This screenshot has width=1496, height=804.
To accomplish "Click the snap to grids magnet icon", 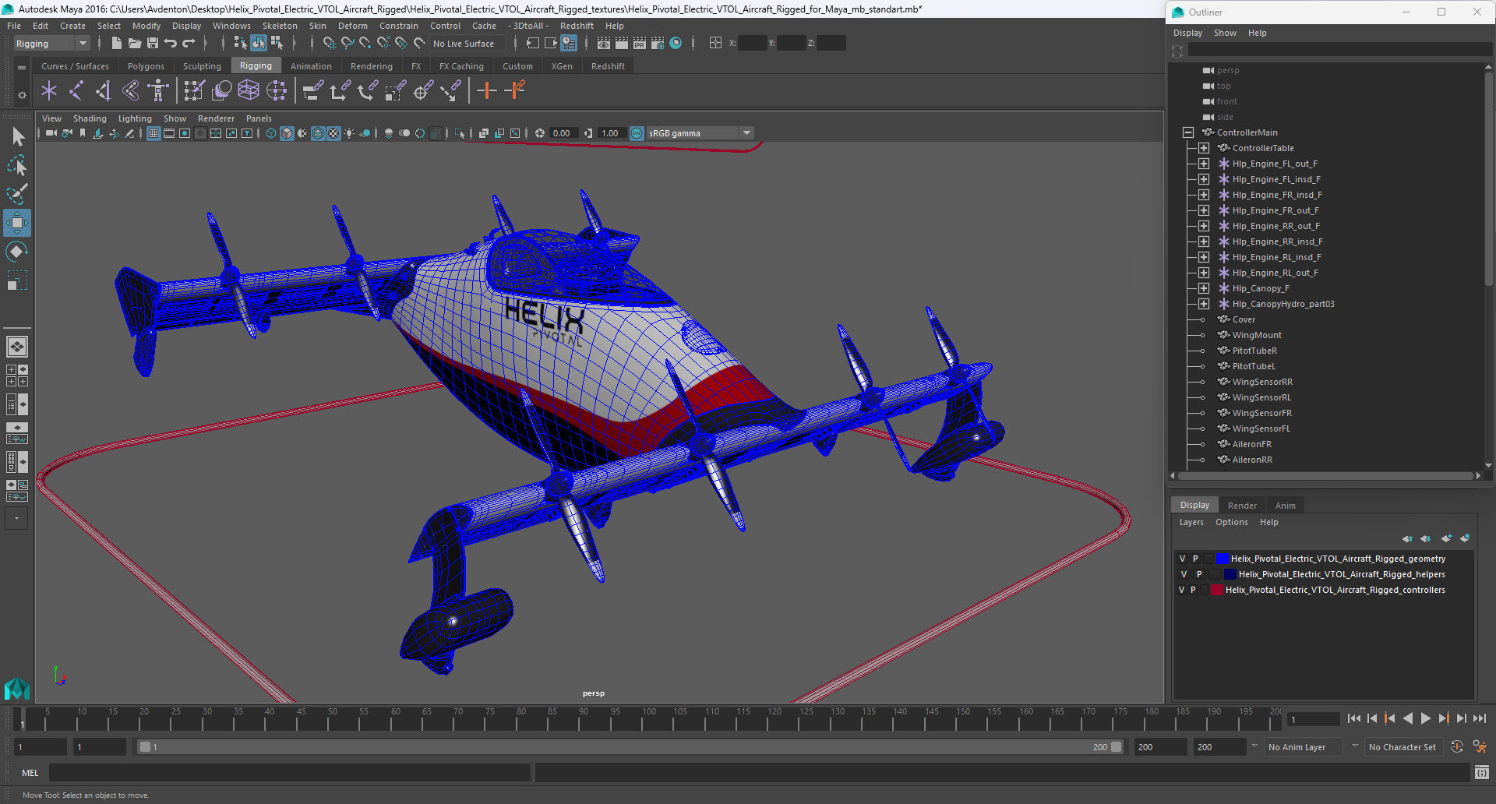I will (x=329, y=43).
